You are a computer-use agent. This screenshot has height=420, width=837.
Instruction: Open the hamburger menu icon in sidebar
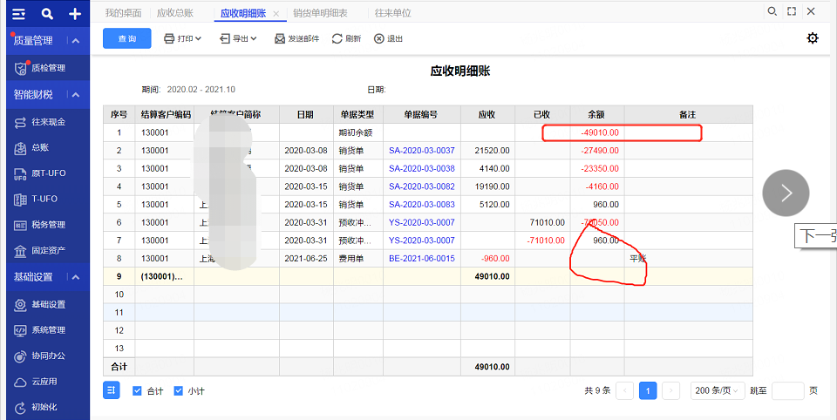coord(18,14)
